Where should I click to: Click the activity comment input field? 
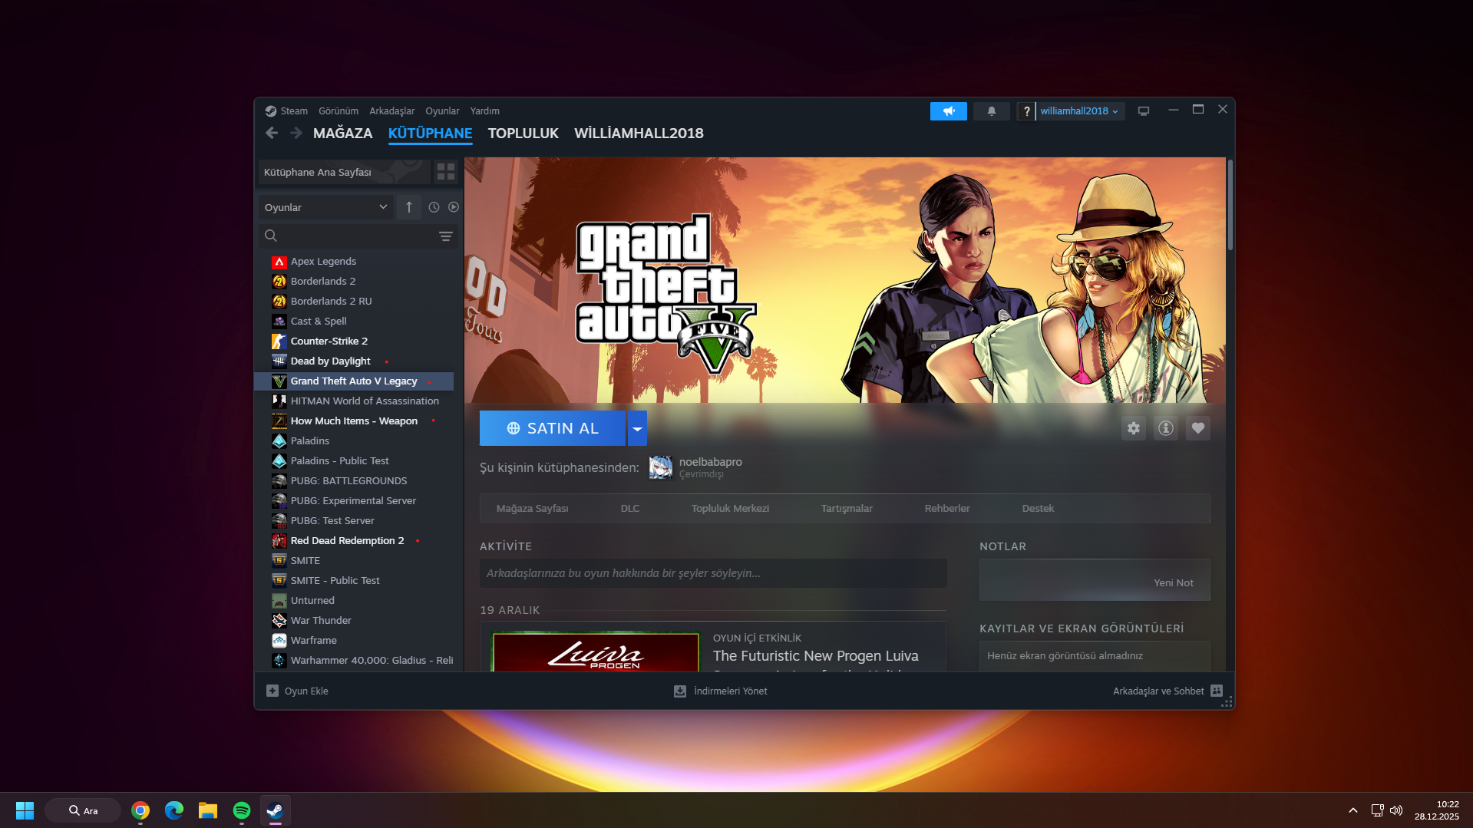713,573
